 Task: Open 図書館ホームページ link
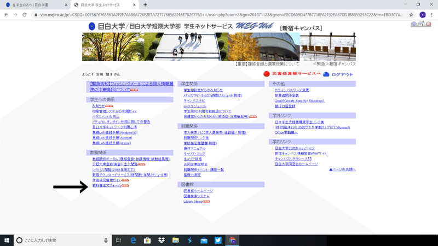pyautogui.click(x=198, y=191)
